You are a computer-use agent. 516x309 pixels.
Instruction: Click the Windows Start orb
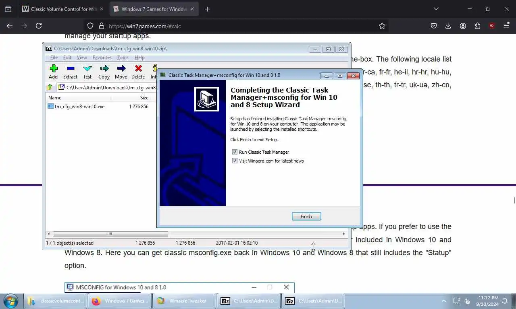tap(11, 301)
